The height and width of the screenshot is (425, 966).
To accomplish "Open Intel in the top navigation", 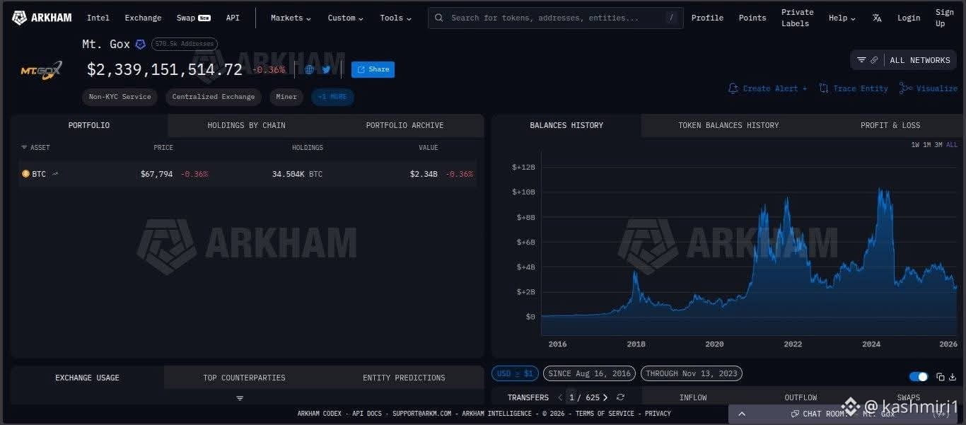I will [x=98, y=18].
